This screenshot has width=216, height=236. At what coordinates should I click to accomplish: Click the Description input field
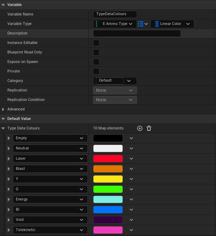[137, 33]
